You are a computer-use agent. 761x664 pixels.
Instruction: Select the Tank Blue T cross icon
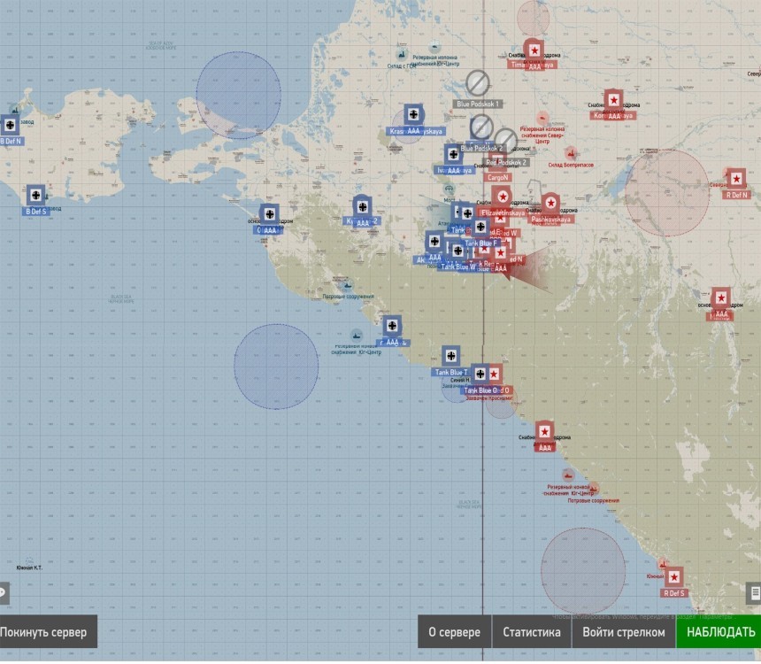click(451, 356)
